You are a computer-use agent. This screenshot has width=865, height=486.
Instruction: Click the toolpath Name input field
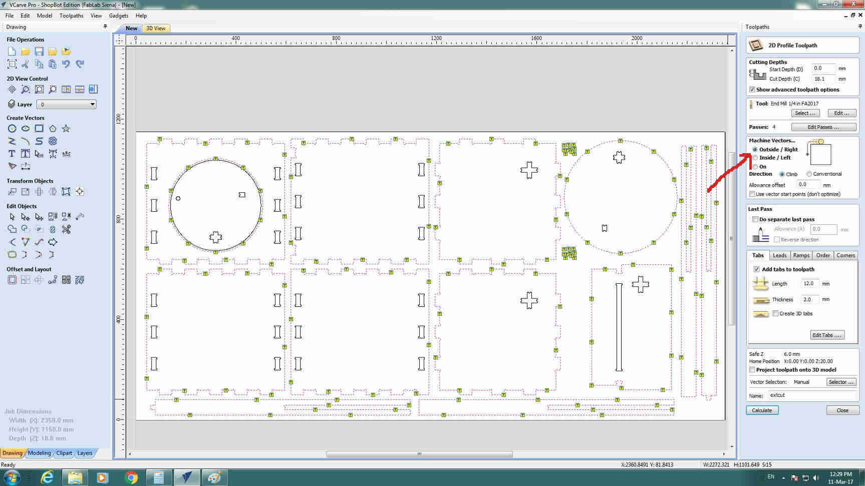(x=813, y=395)
